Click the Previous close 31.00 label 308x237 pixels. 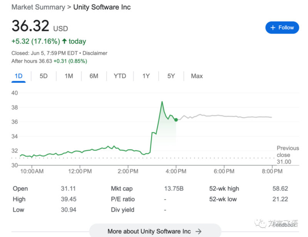point(287,155)
